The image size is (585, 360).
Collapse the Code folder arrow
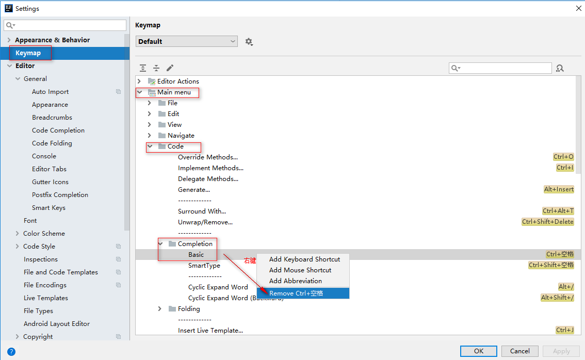(x=150, y=146)
